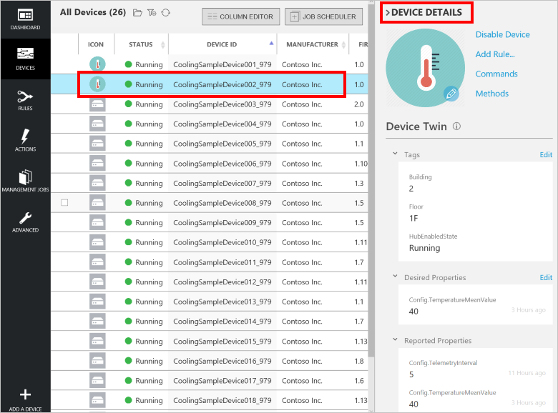Click device icon for CoolingSampleDevice007_979
Viewport: 558px width, 413px height.
click(x=97, y=183)
